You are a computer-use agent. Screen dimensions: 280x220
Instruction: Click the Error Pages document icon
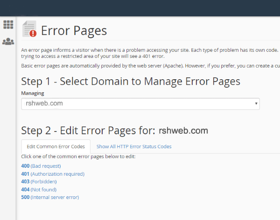[x=29, y=29]
